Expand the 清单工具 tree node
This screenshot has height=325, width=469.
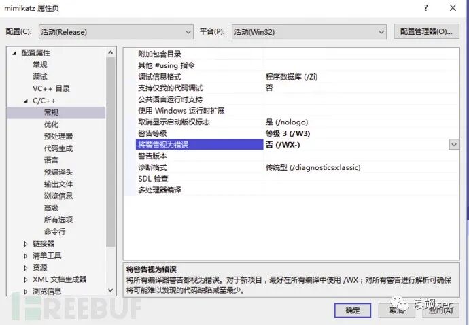pyautogui.click(x=26, y=256)
